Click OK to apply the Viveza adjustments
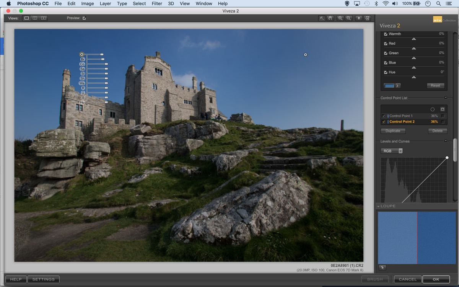This screenshot has width=459, height=287. coord(436,279)
